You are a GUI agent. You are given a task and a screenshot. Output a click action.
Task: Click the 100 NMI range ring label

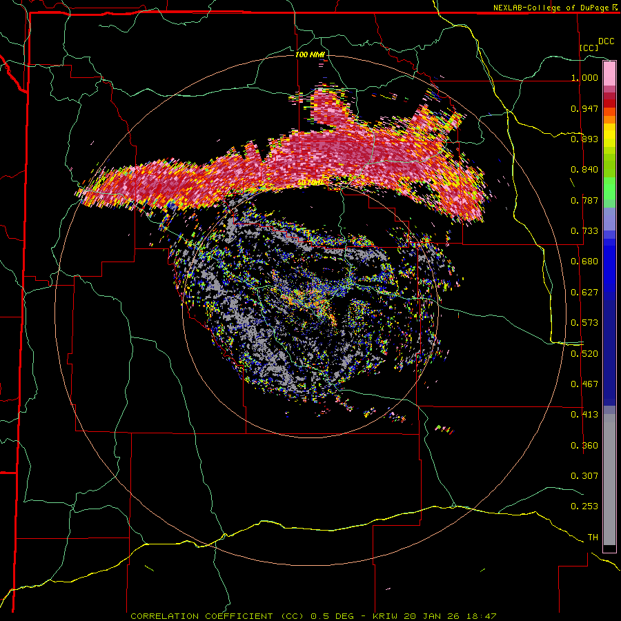tap(310, 55)
